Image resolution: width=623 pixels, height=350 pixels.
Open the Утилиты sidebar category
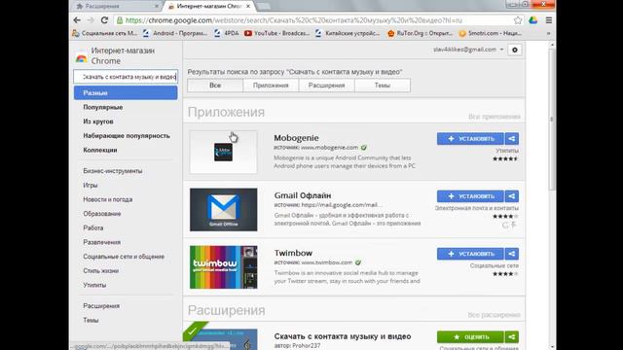(x=94, y=285)
